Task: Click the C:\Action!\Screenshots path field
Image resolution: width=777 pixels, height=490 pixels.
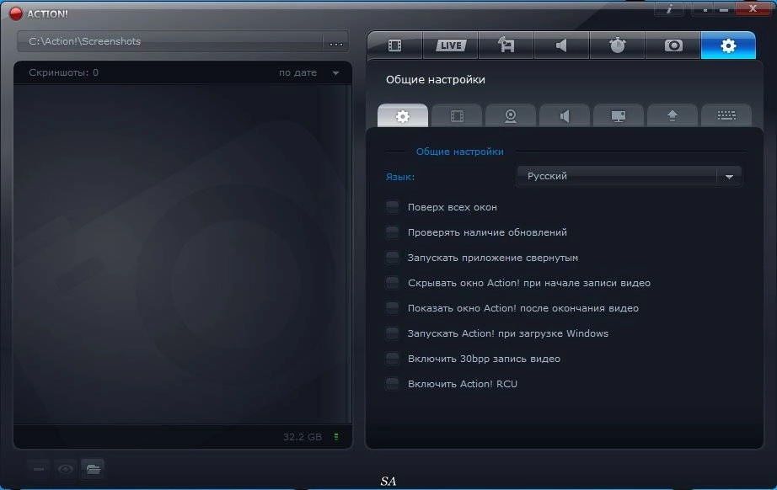Action: (170, 41)
